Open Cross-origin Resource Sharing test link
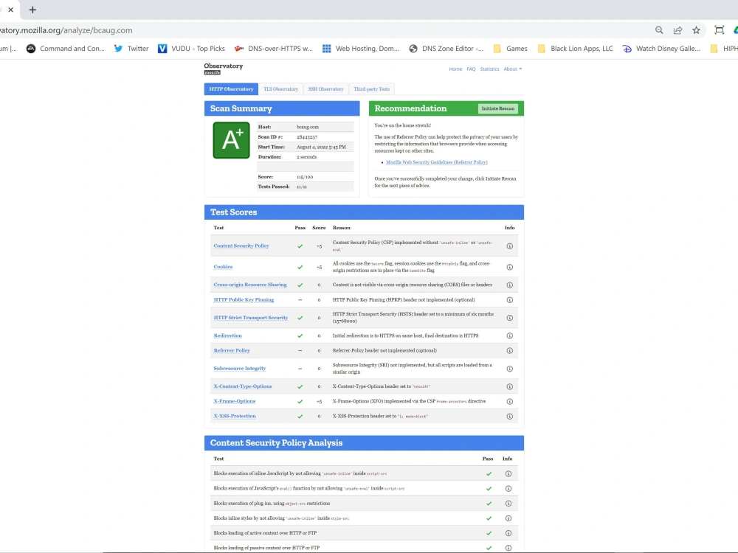Image resolution: width=738 pixels, height=553 pixels. [250, 285]
